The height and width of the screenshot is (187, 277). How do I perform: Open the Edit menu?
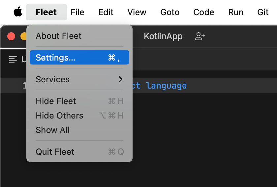coord(106,12)
